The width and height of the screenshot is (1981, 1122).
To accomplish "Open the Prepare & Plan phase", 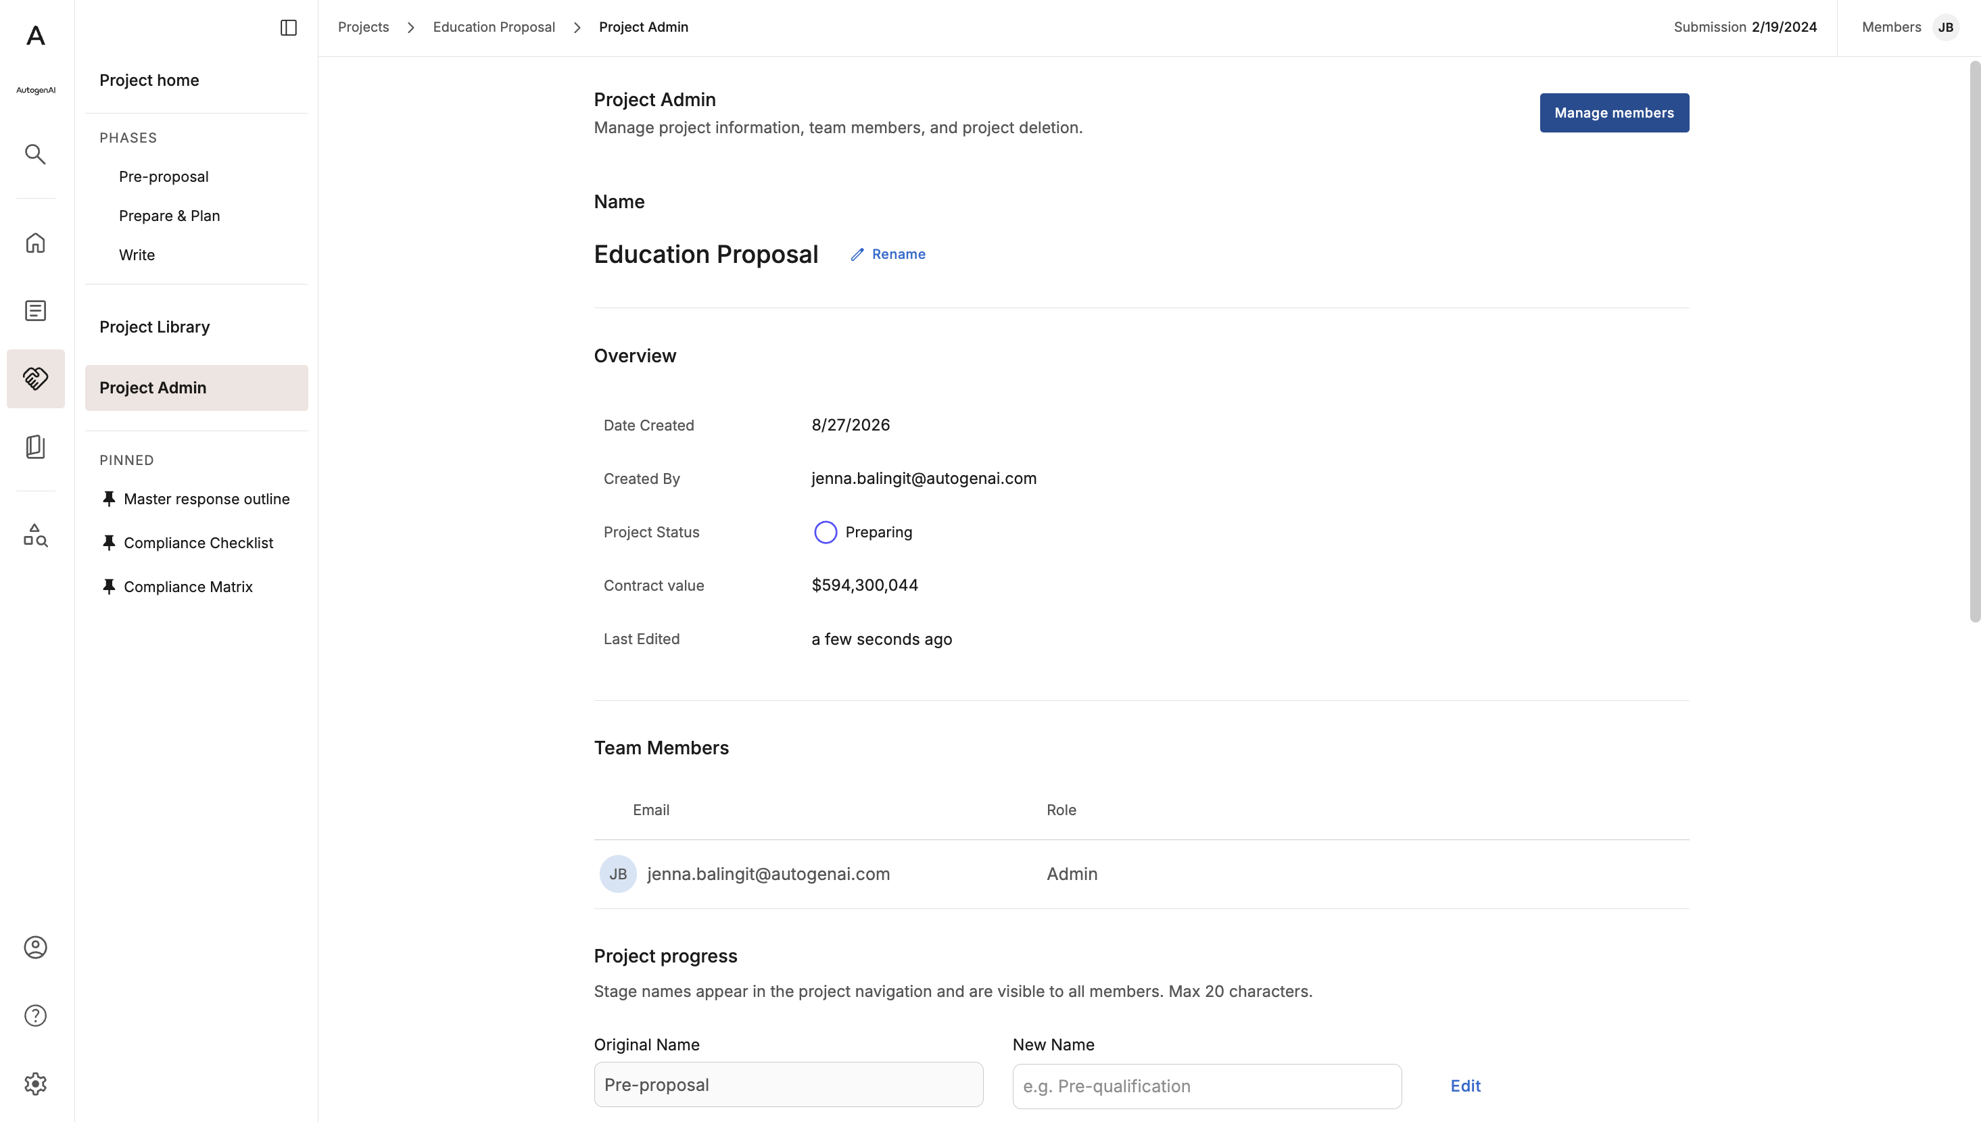I will (x=170, y=216).
